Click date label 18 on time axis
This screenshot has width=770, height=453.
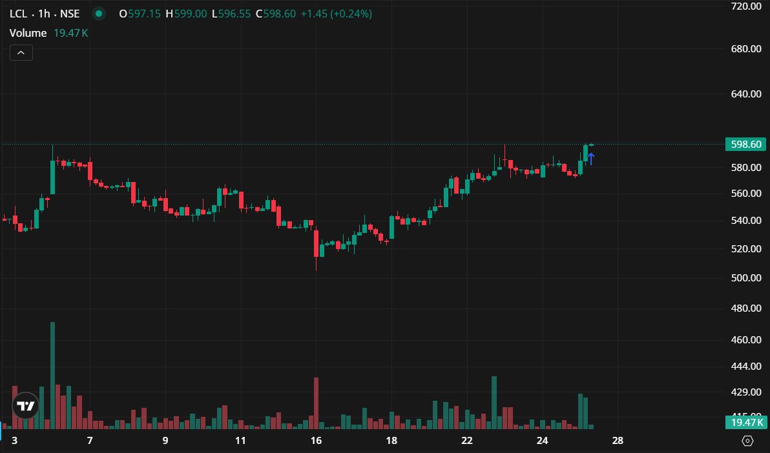(391, 440)
